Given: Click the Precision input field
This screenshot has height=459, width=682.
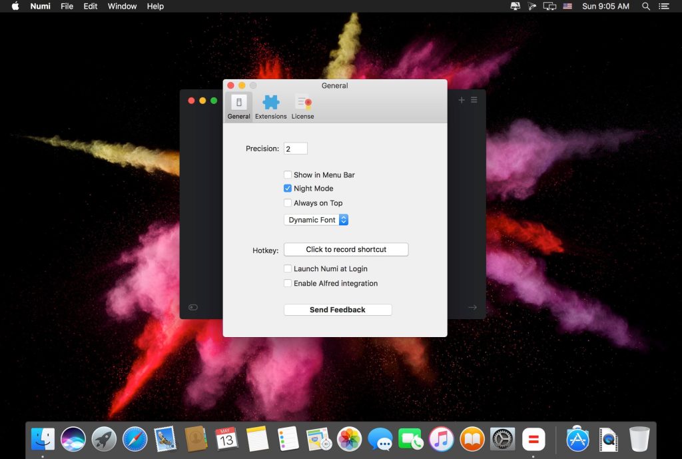Looking at the screenshot, I should click(296, 149).
